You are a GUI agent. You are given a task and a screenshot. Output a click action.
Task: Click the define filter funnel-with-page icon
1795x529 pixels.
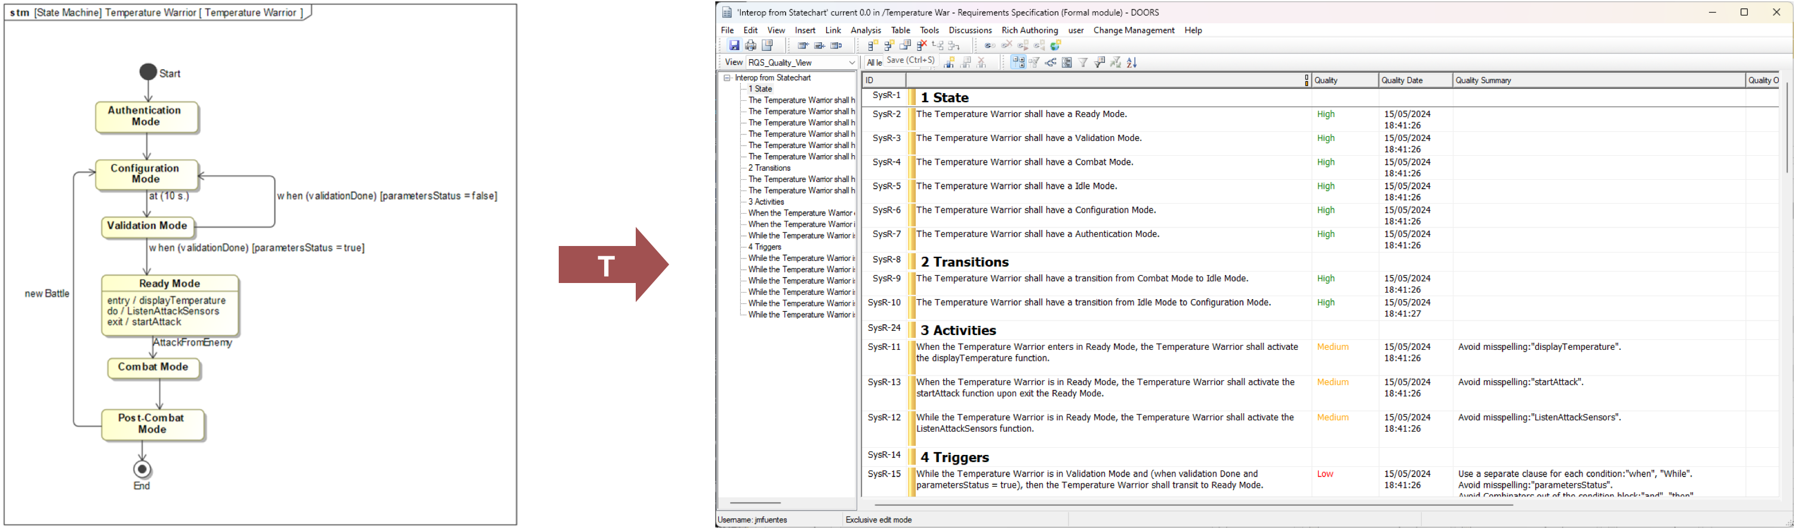(x=1100, y=63)
